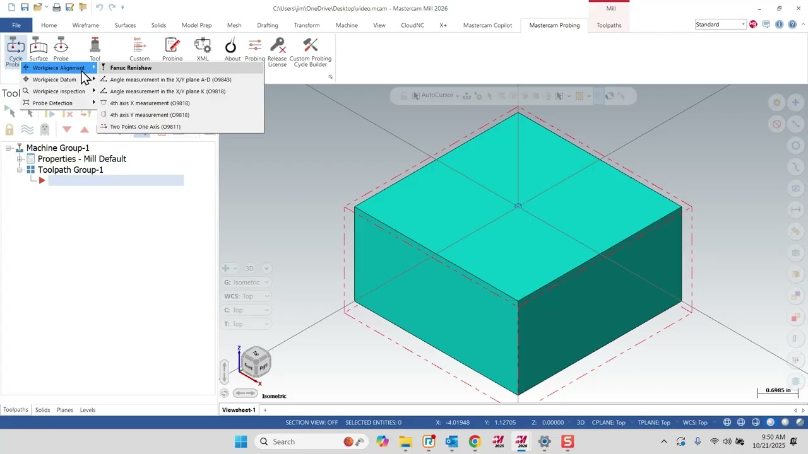This screenshot has height=454, width=808.
Task: Choose Angle measurement X/Y plane K (O9818)
Action: point(181,91)
